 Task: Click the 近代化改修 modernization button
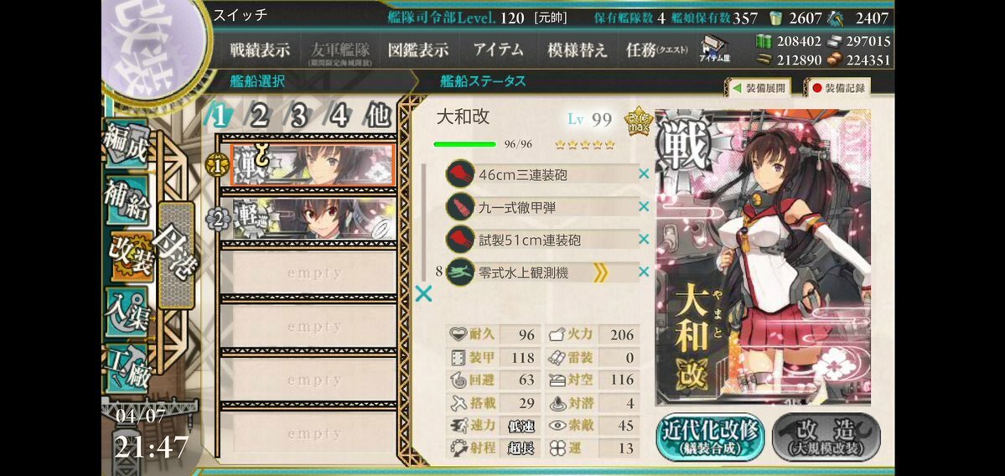(x=709, y=437)
